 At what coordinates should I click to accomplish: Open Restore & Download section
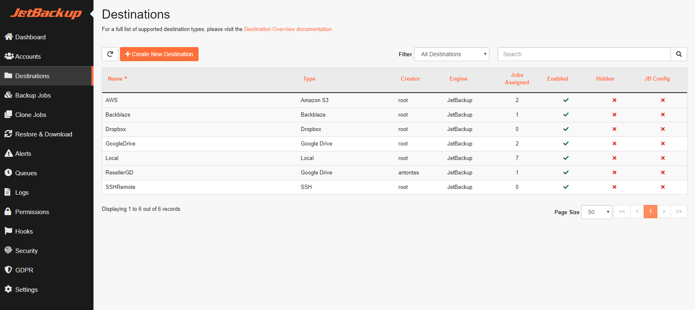point(46,134)
